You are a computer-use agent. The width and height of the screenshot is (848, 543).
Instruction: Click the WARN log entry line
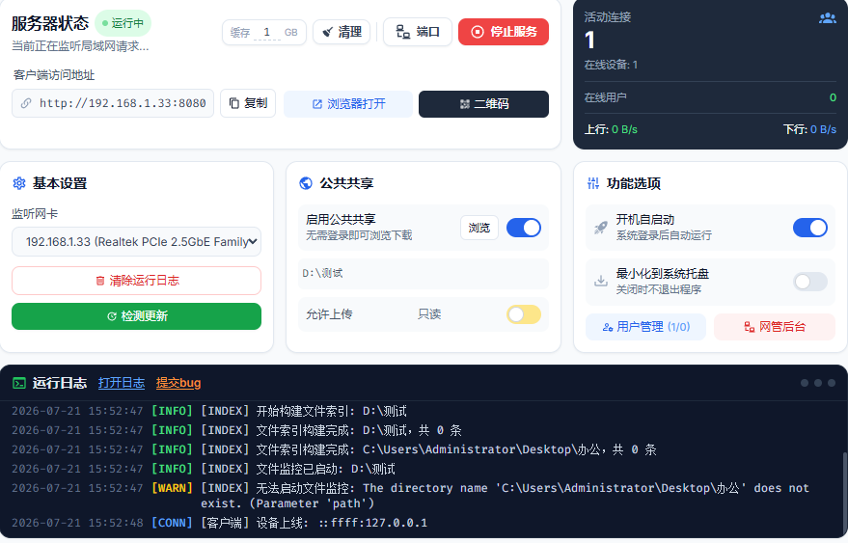(x=410, y=496)
